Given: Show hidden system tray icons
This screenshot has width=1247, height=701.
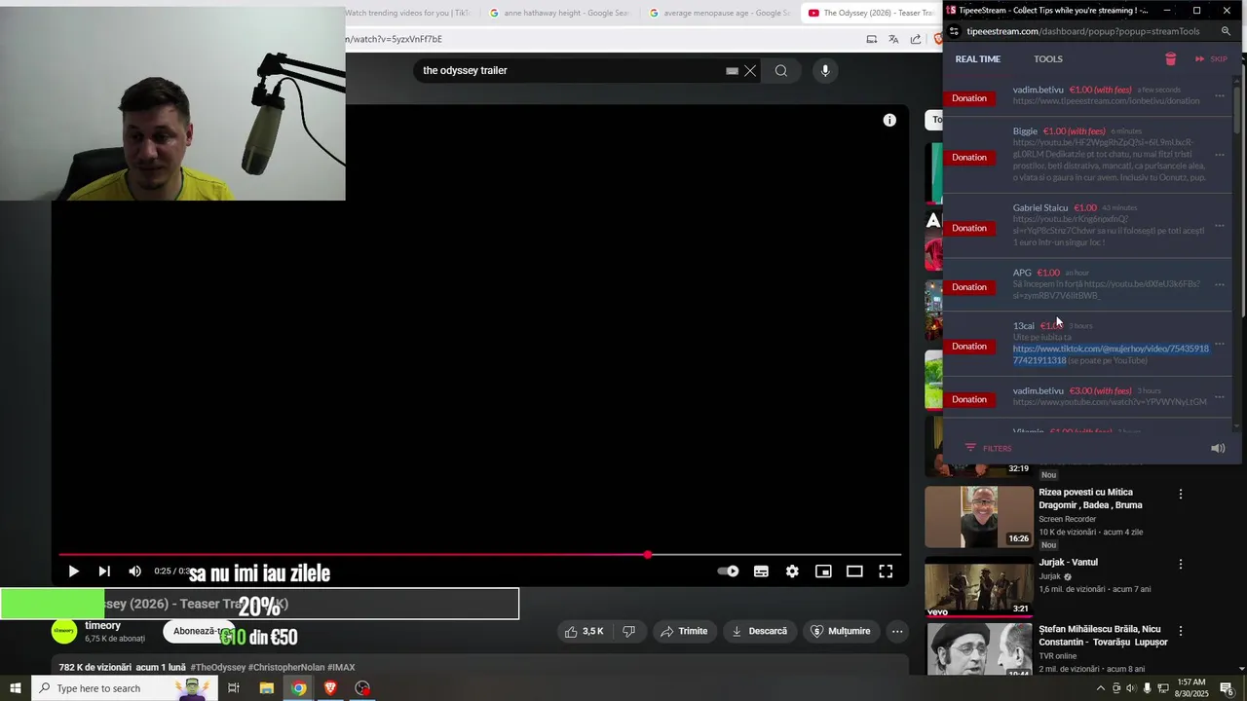Looking at the screenshot, I should tap(1101, 688).
